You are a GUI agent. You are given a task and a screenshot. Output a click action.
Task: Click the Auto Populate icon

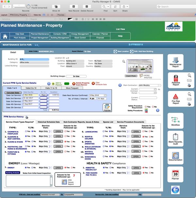point(107,107)
